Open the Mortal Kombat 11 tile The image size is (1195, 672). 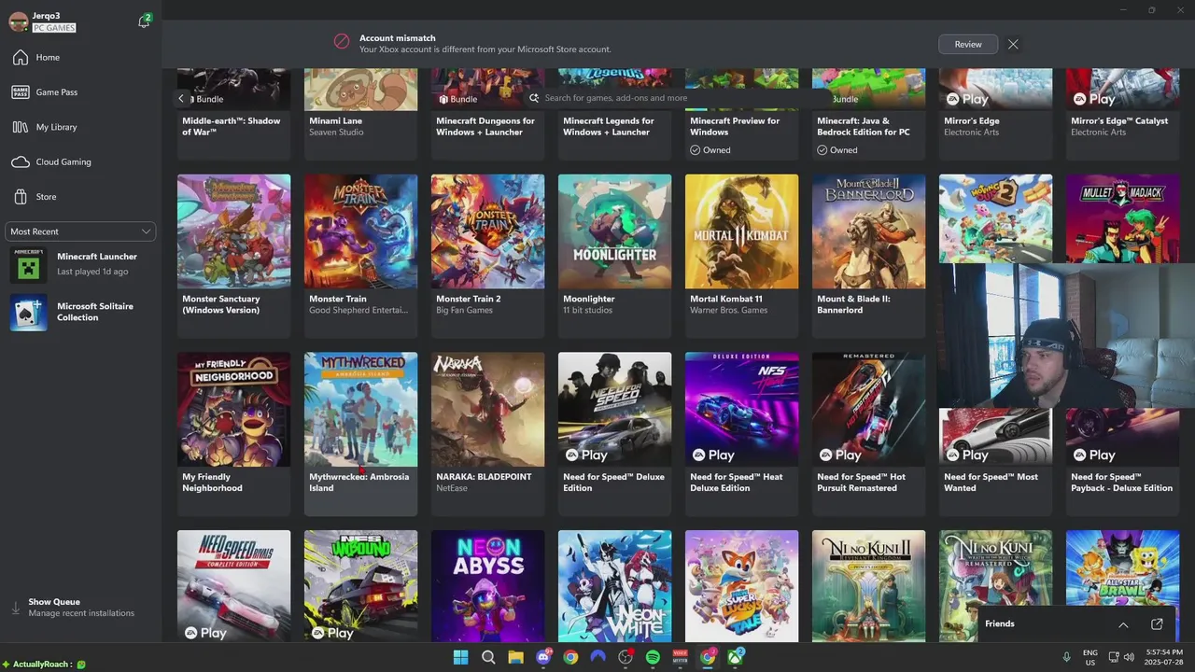click(741, 255)
